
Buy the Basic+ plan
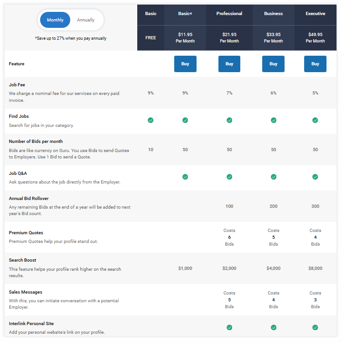point(185,64)
